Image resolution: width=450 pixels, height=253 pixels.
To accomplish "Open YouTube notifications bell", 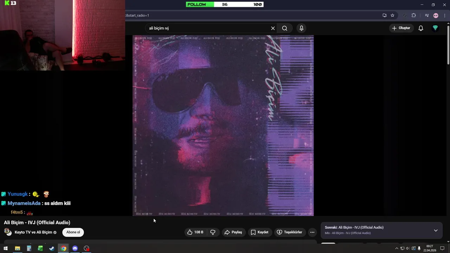I will click(x=421, y=28).
